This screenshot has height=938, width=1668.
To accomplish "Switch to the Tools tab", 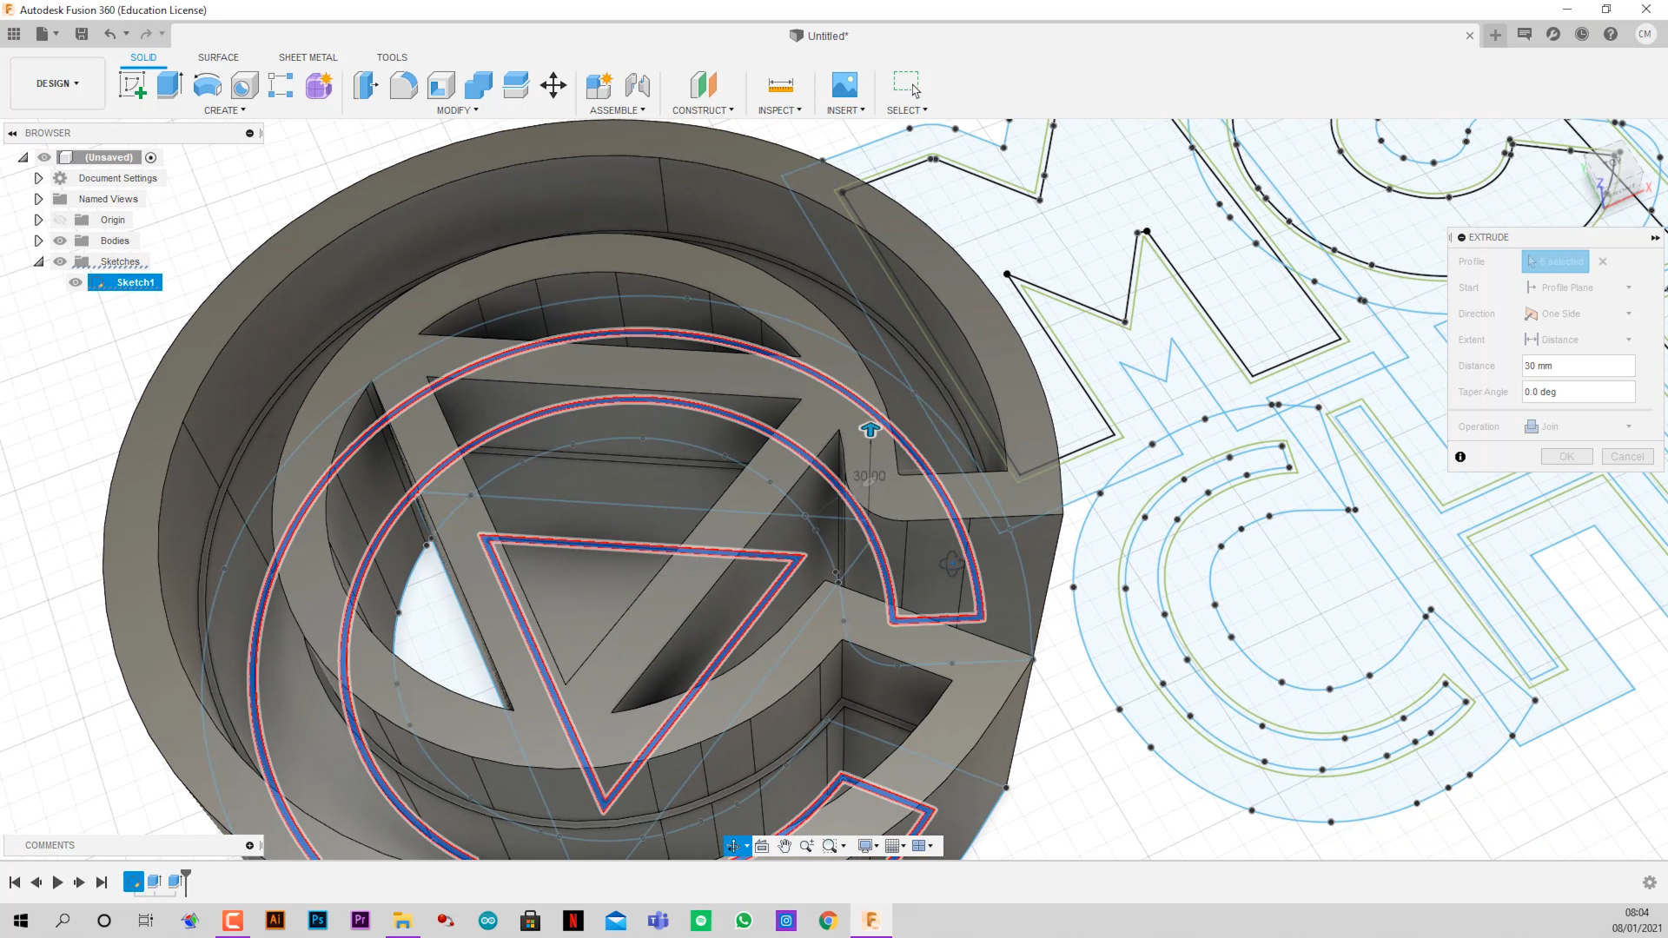I will [x=392, y=57].
